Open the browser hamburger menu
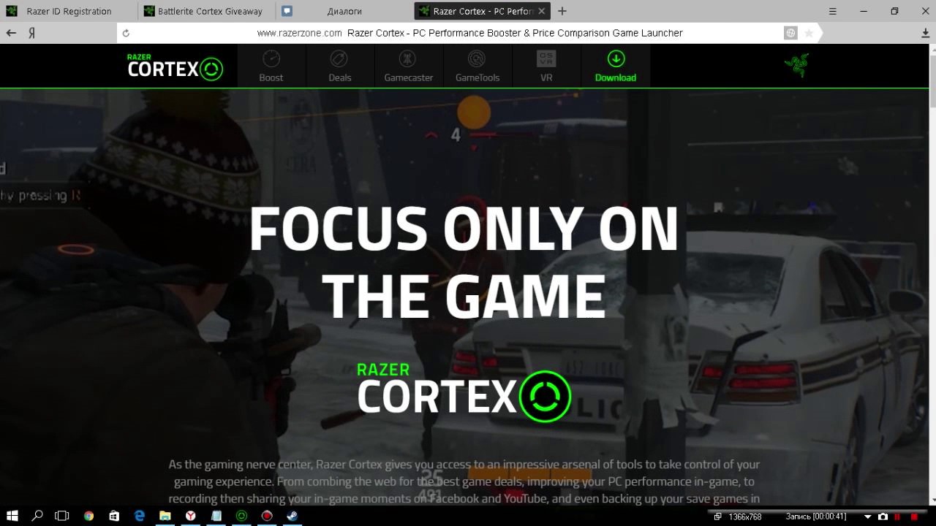Image resolution: width=936 pixels, height=526 pixels. [832, 11]
